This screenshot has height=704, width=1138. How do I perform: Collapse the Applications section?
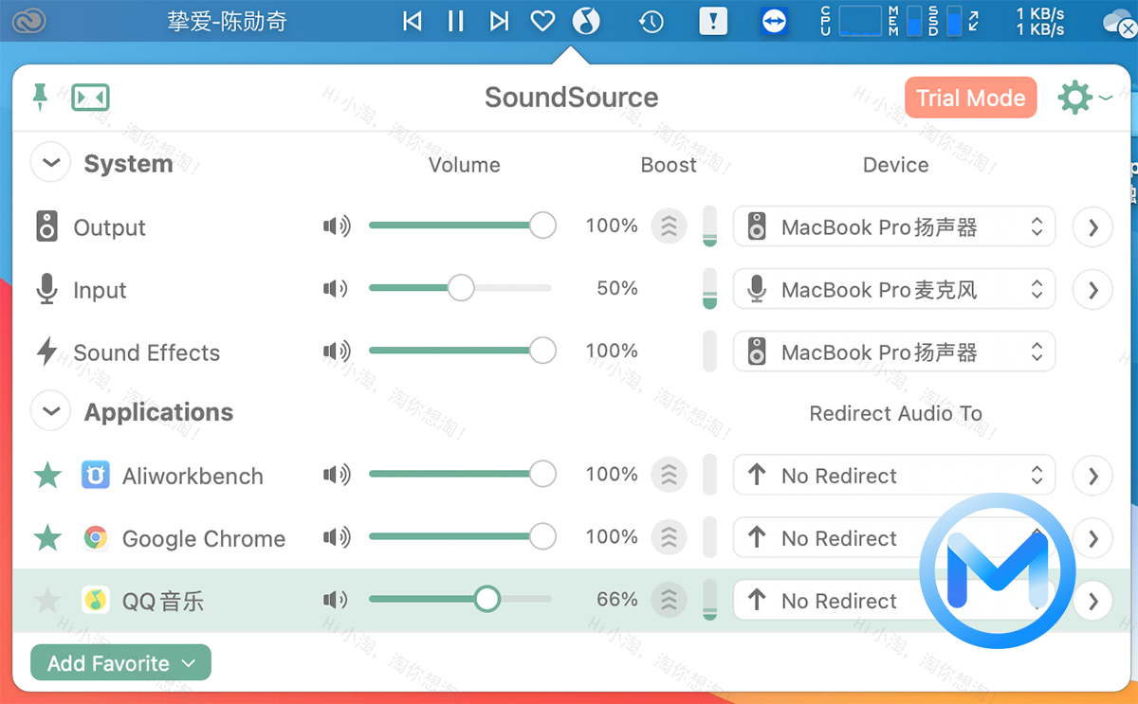(50, 410)
